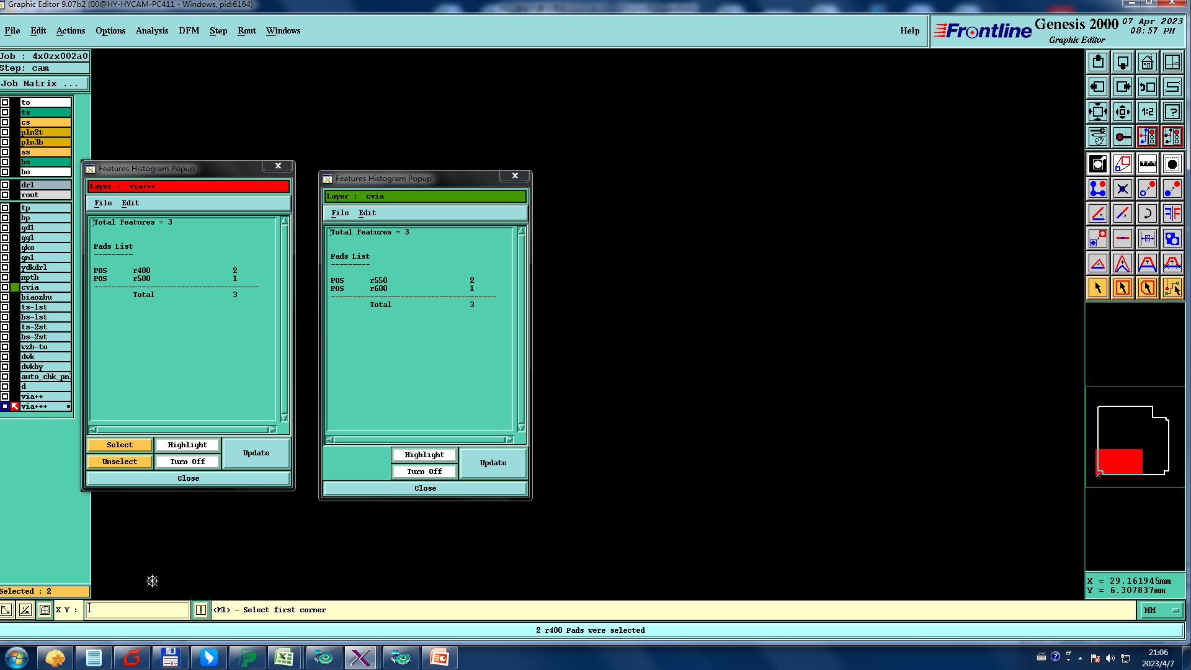Toggle the checkbox for the rout layer

(x=5, y=195)
